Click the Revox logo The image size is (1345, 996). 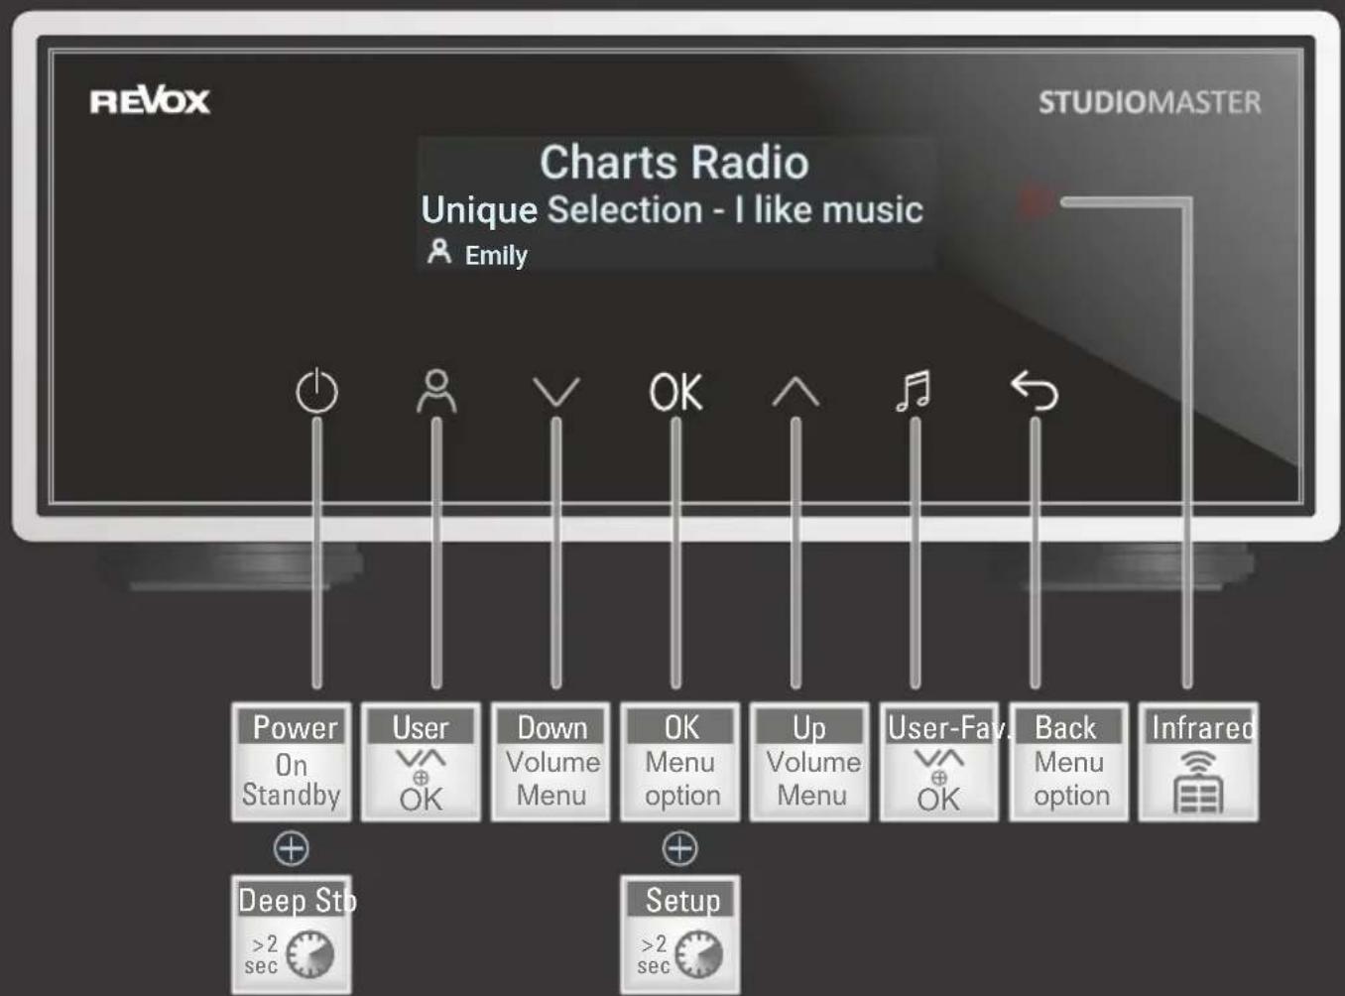pyautogui.click(x=150, y=101)
